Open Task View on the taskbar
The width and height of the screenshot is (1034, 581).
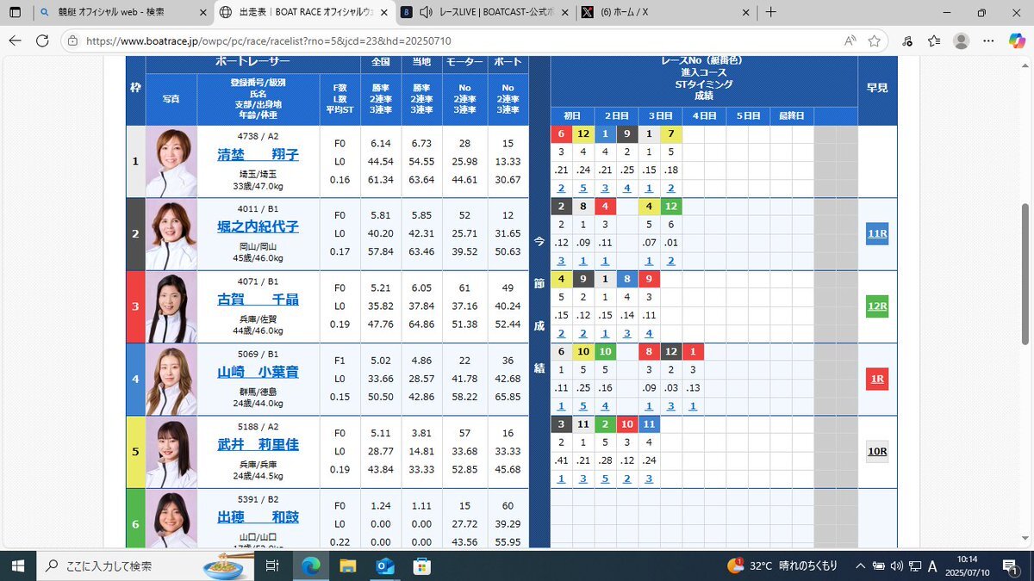[x=272, y=566]
